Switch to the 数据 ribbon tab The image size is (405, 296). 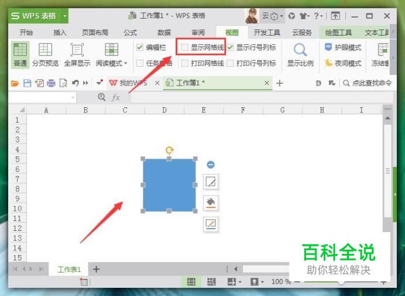click(164, 33)
